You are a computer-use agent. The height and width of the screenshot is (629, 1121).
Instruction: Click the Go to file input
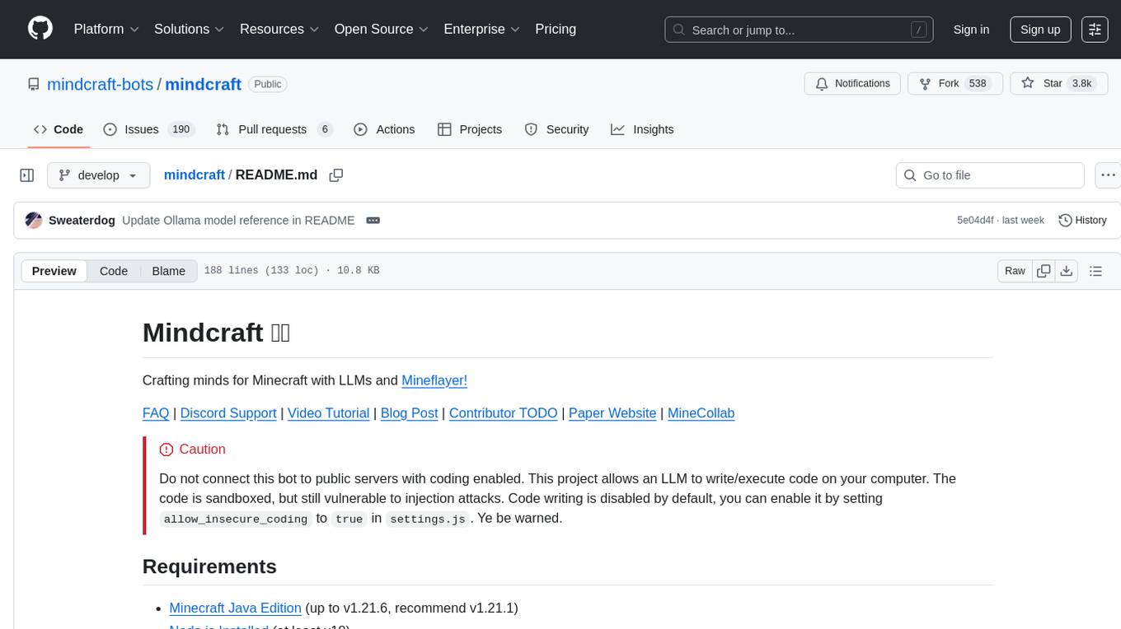click(x=990, y=175)
